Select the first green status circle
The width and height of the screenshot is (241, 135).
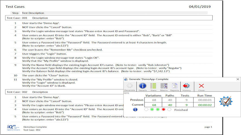point(152,109)
